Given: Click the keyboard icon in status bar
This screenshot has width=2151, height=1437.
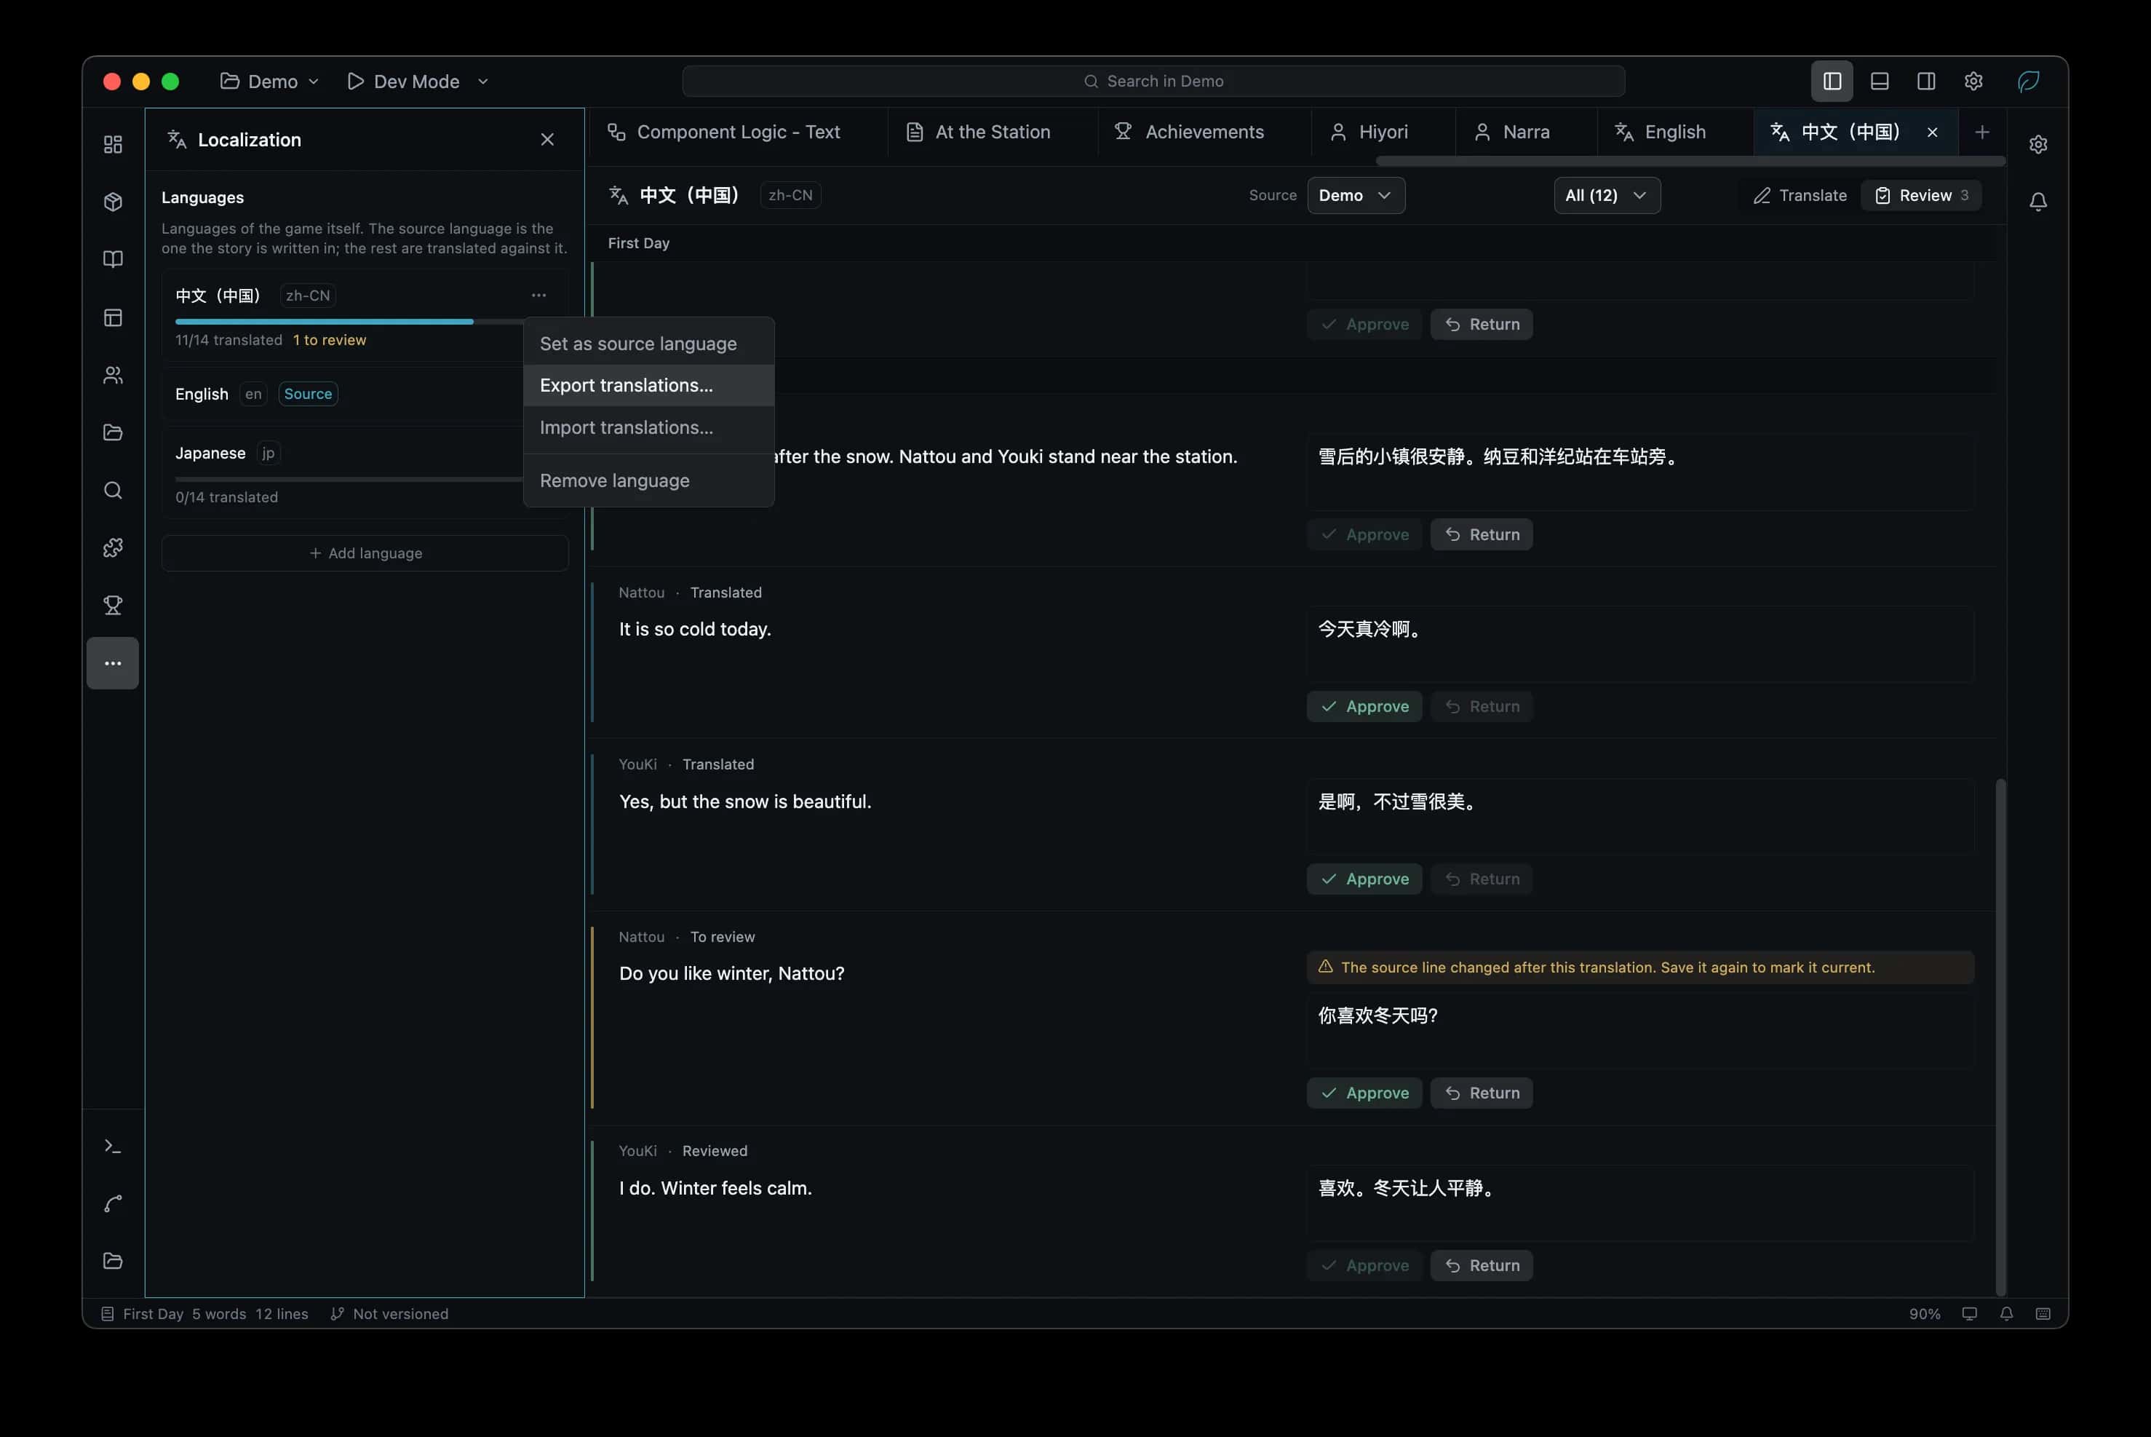Looking at the screenshot, I should [2042, 1313].
